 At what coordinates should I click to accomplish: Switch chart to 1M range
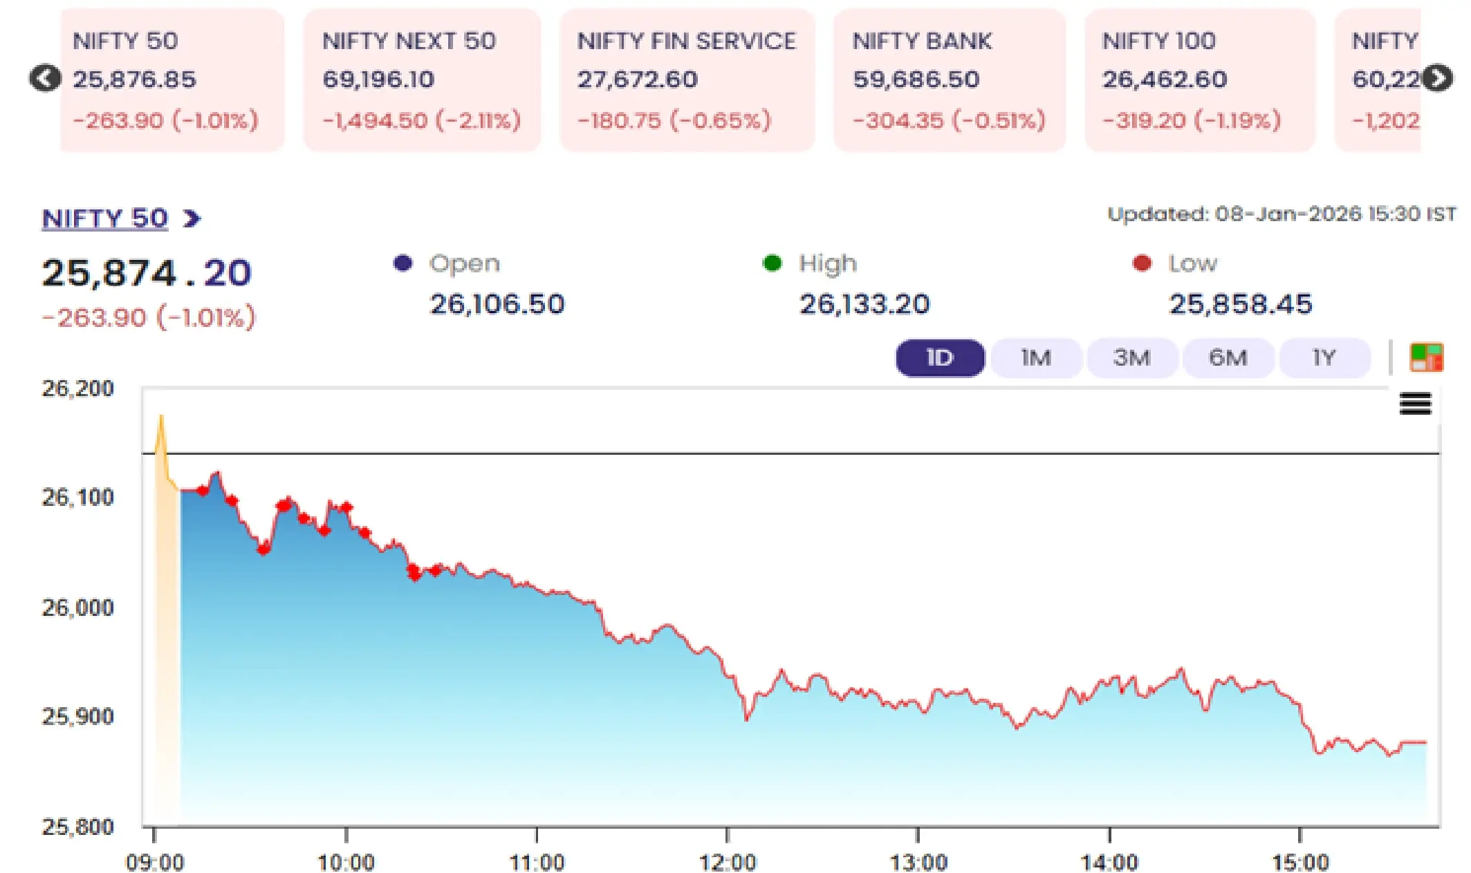pyautogui.click(x=1036, y=358)
